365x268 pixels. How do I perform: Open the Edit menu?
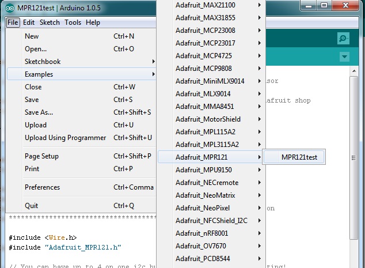click(29, 22)
